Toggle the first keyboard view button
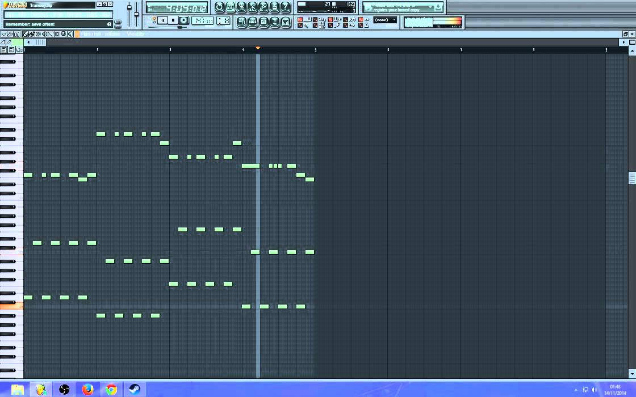The height and width of the screenshot is (397, 636). click(3, 50)
